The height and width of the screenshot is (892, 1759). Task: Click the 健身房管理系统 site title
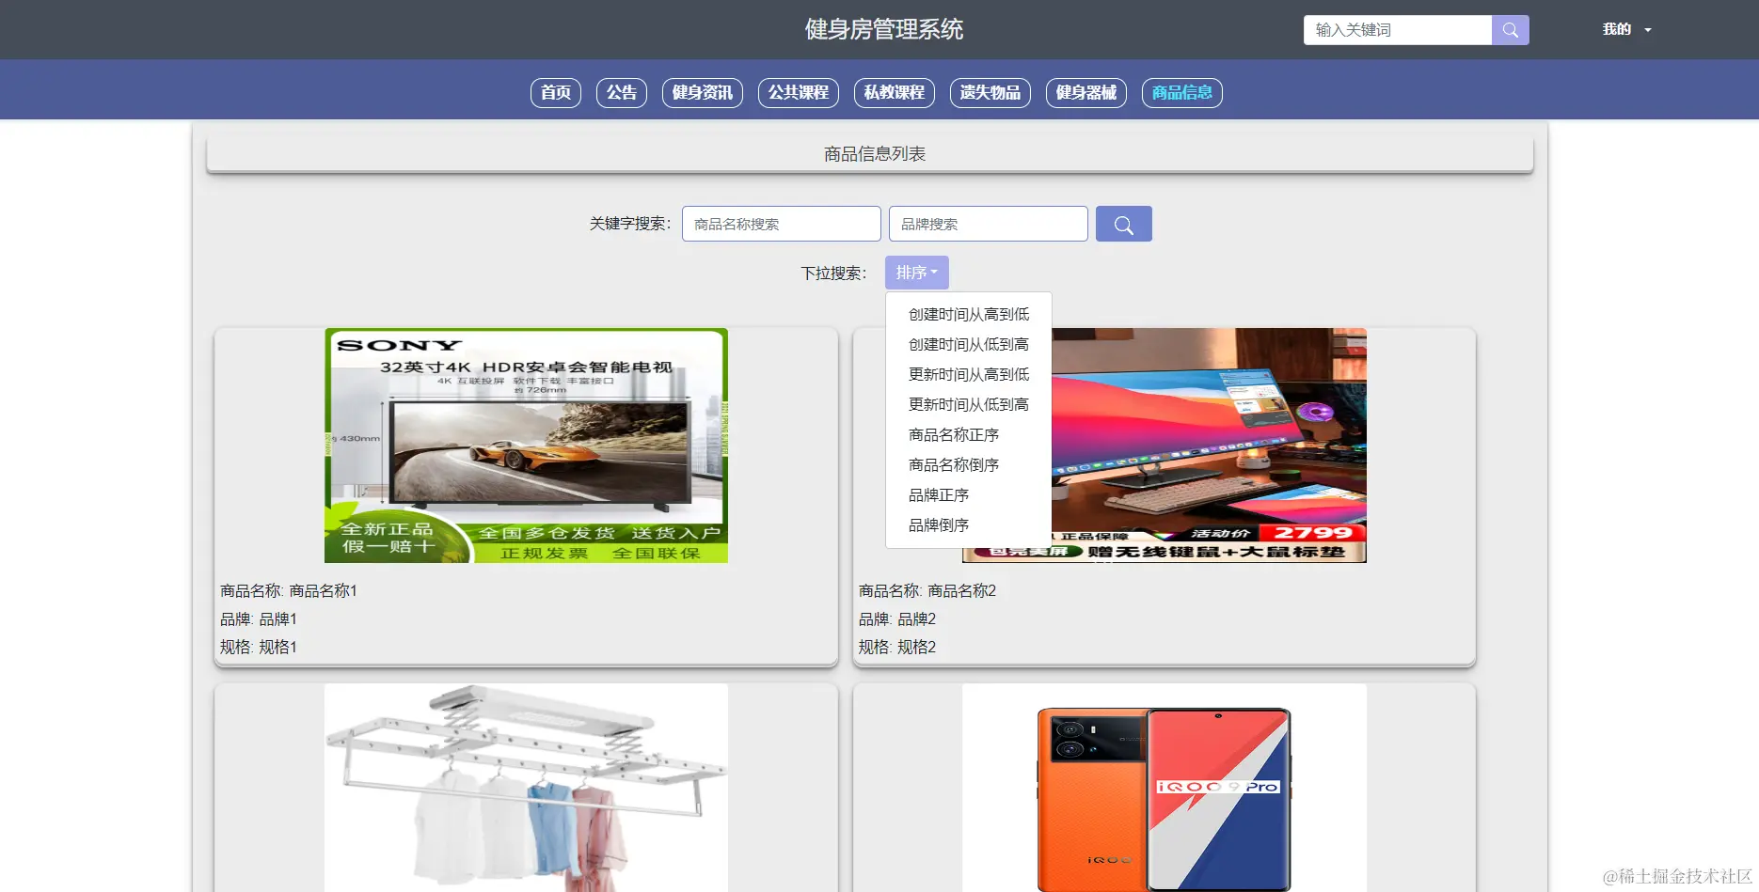tap(884, 29)
